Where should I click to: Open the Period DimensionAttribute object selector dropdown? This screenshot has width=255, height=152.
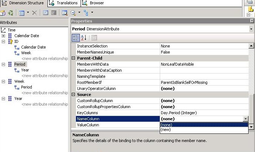point(251,29)
